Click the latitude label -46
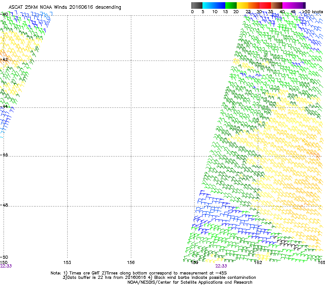Image resolution: width=325 pixels, height=285 pixels. (x=4, y=155)
